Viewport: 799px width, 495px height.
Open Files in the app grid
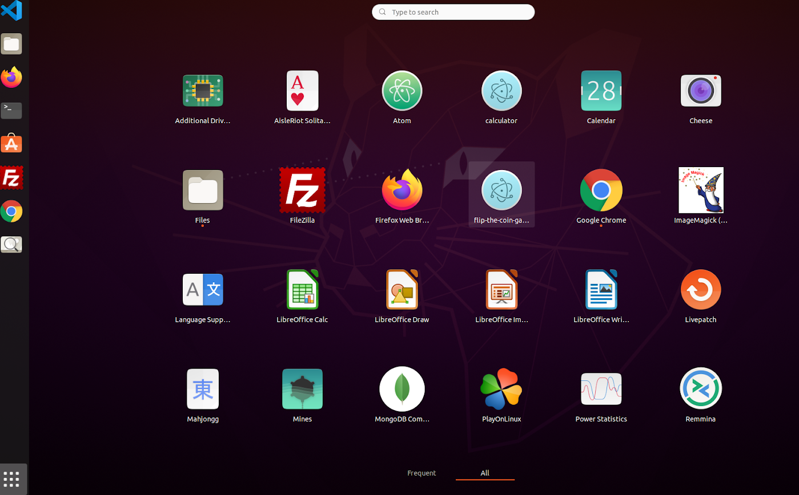[x=203, y=190]
